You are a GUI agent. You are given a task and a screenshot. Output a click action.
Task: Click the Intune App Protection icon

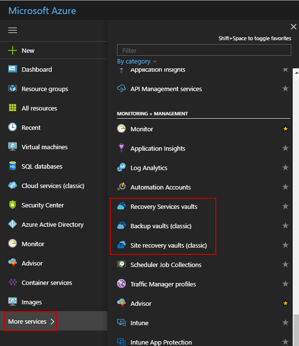[x=121, y=342]
